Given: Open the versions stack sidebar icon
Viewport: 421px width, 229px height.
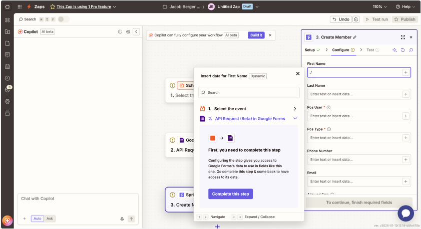Looking at the screenshot, I should point(7,113).
